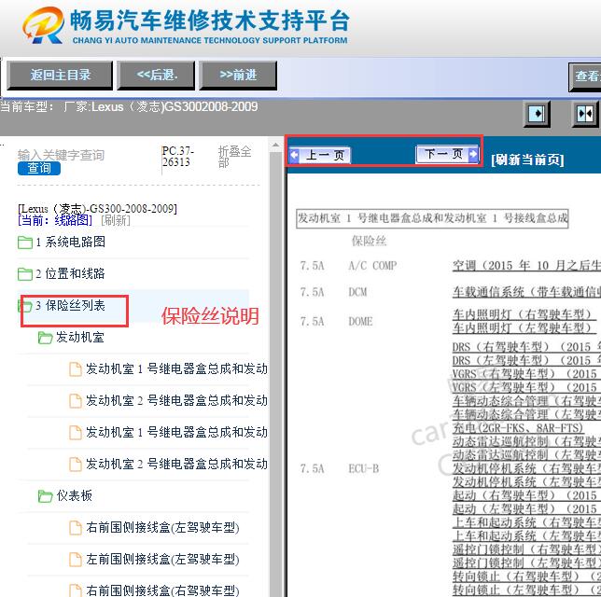Open 转向锁止（左驾驶车型）link
Viewport: 601px width, 597px height.
[x=526, y=590]
